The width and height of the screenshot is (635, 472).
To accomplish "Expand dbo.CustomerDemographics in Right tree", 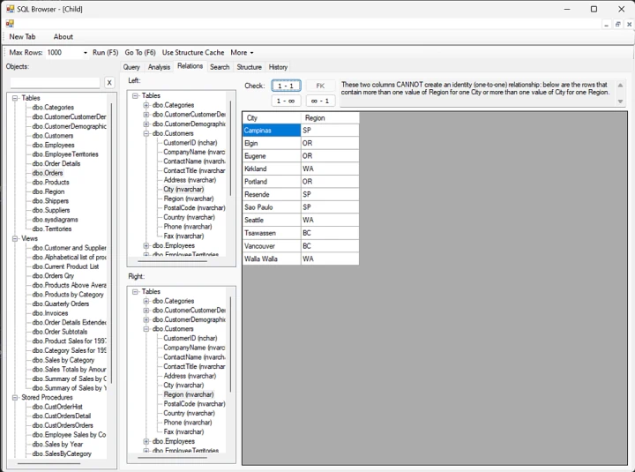I will pos(146,319).
